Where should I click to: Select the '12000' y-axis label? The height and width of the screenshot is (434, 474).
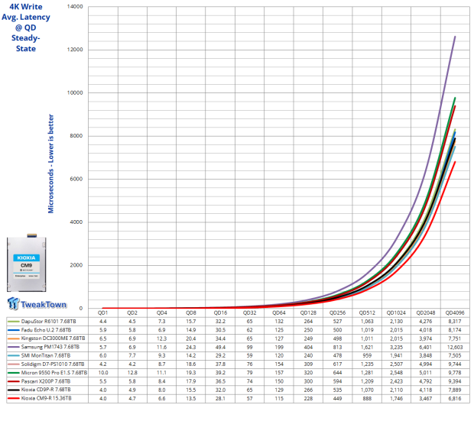pyautogui.click(x=75, y=50)
